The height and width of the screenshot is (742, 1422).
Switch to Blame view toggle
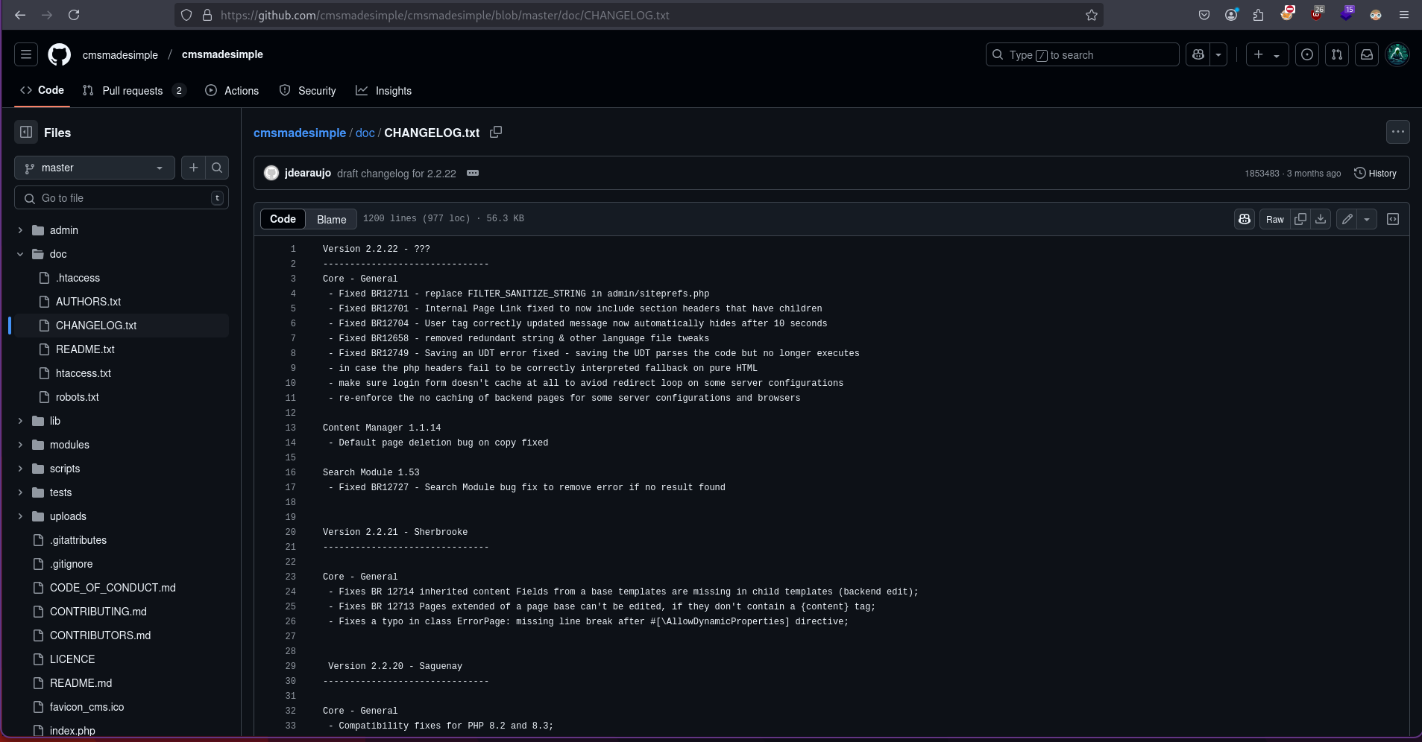point(331,219)
